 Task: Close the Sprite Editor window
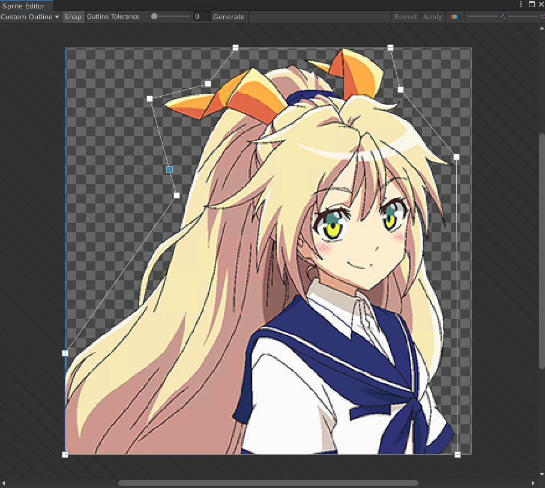click(x=541, y=5)
